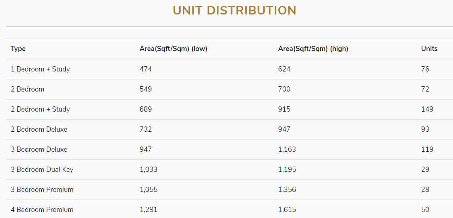Click the 76 units value
The image size is (453, 218).
425,69
